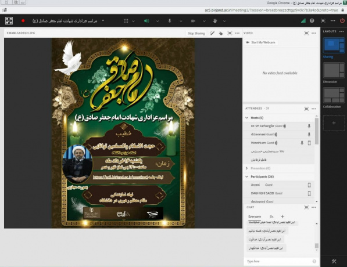The image size is (347, 267).
Task: Open the help question mark icon
Action: click(312, 21)
